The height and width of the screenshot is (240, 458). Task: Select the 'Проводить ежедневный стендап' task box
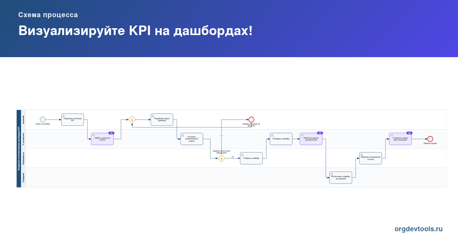tap(371, 158)
